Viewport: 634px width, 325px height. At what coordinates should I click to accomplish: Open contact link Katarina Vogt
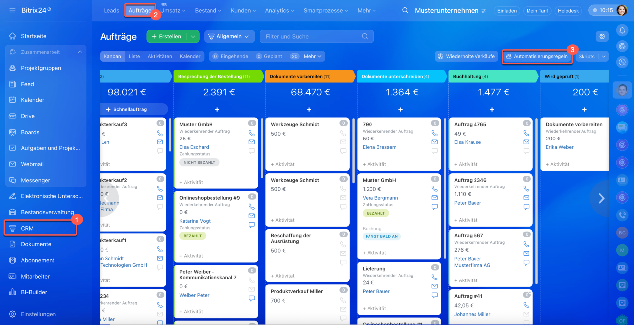195,221
